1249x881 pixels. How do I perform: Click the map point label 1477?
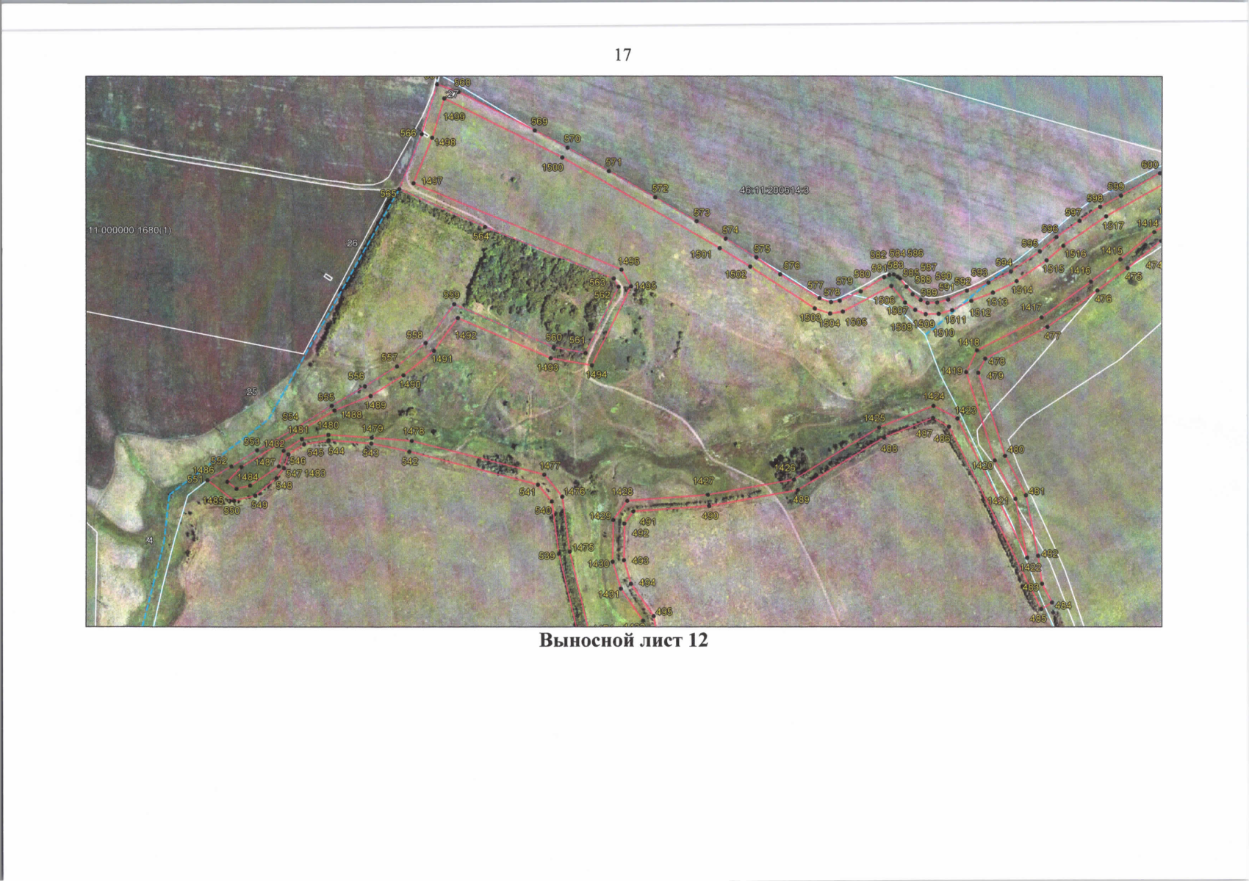coord(550,466)
